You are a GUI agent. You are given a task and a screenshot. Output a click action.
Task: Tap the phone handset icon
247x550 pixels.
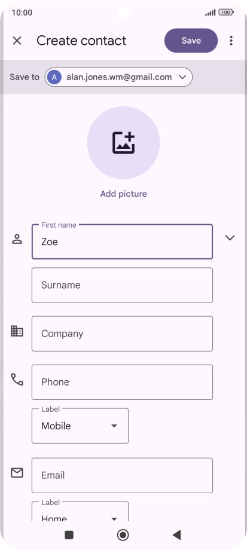pos(17,380)
